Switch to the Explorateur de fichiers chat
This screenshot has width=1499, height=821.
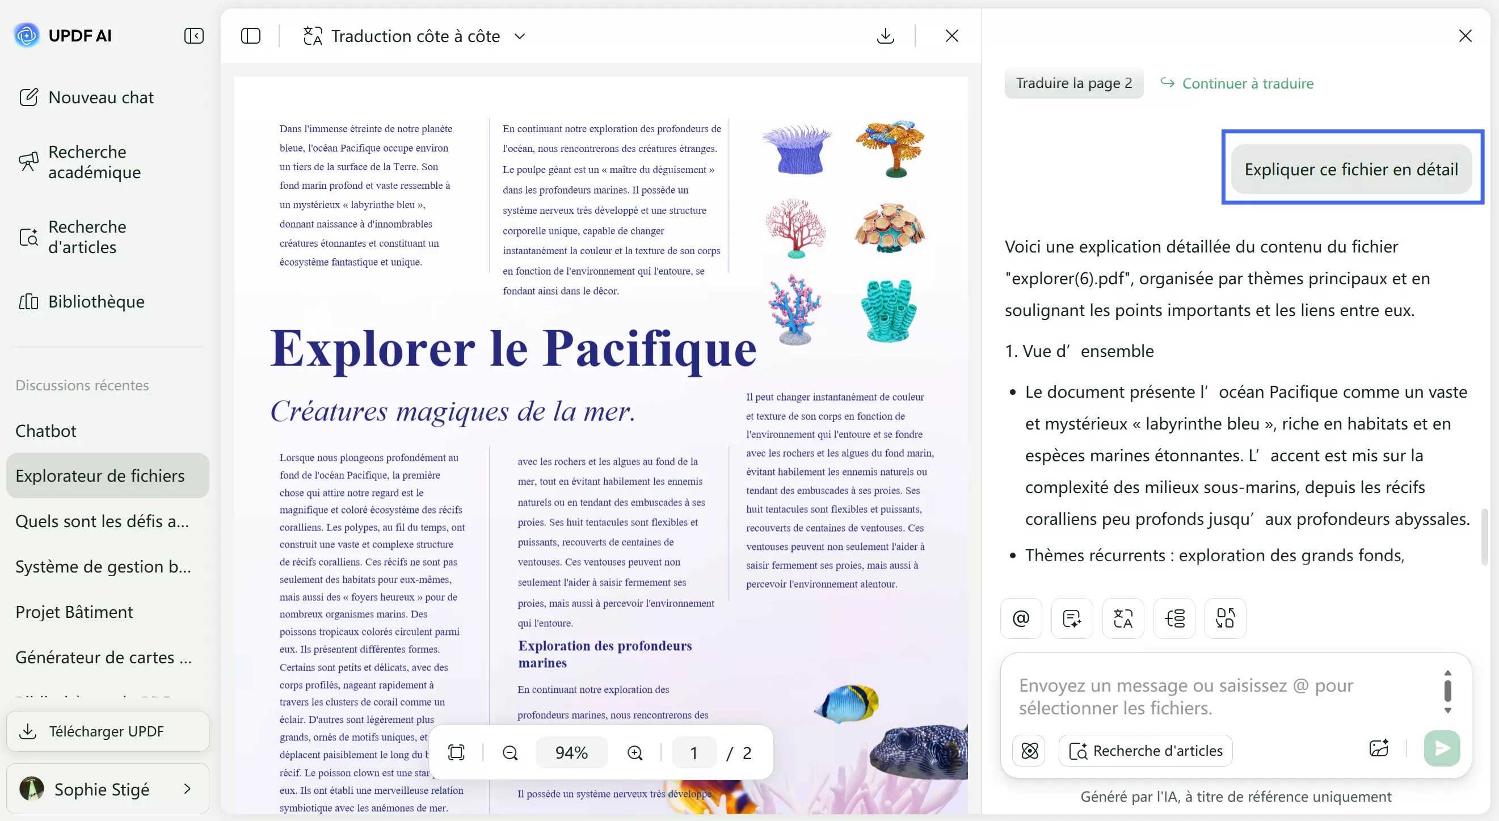point(107,475)
